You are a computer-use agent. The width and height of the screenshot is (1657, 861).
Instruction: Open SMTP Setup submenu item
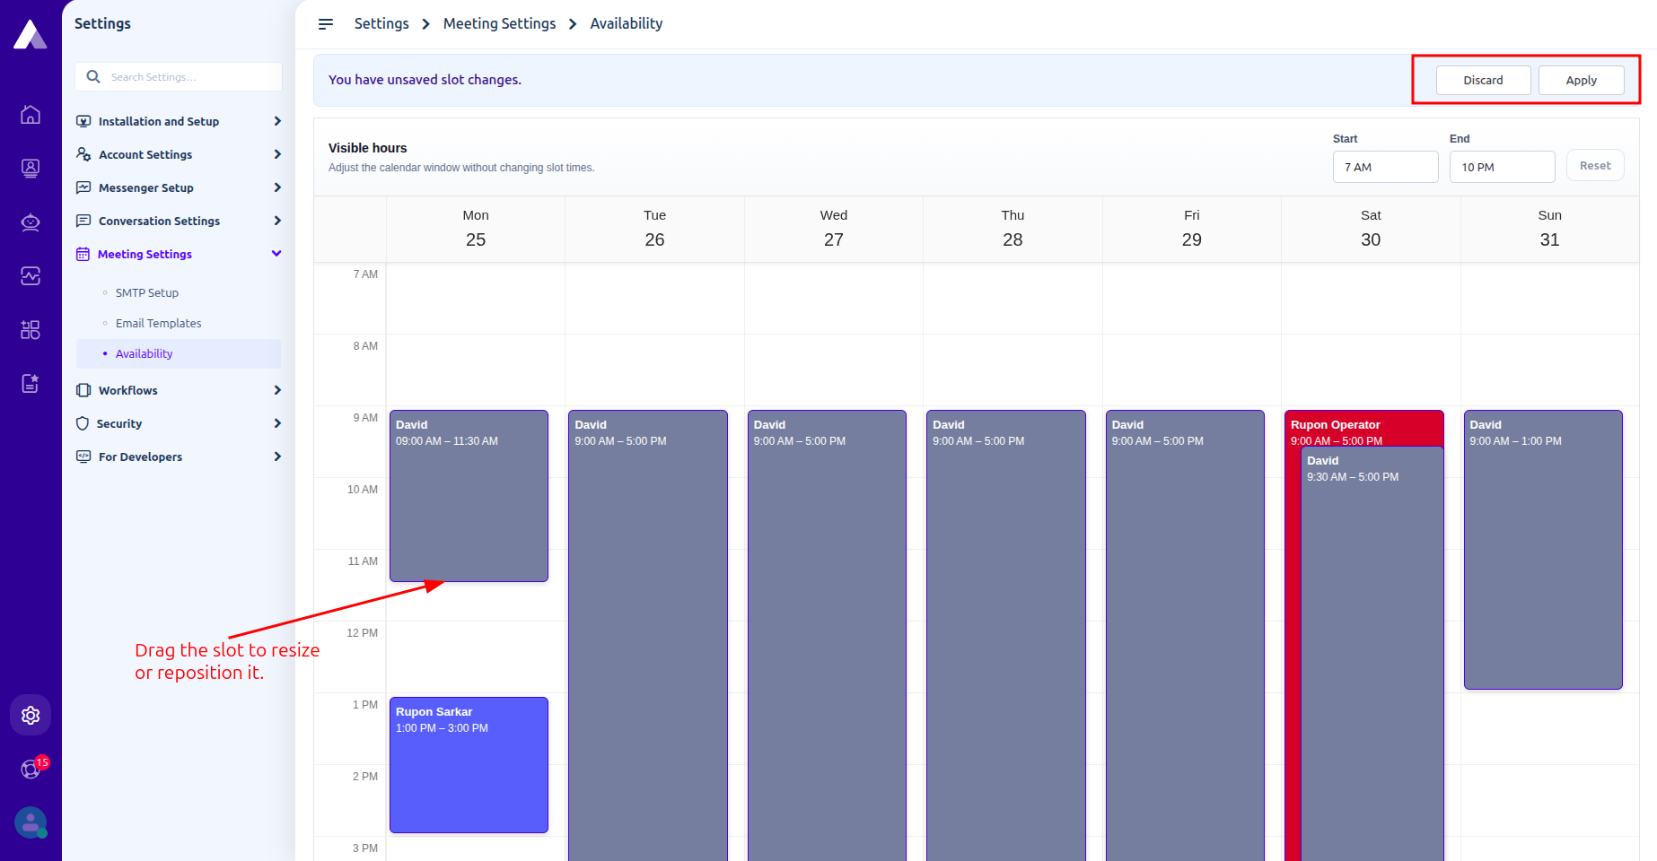coord(147,292)
